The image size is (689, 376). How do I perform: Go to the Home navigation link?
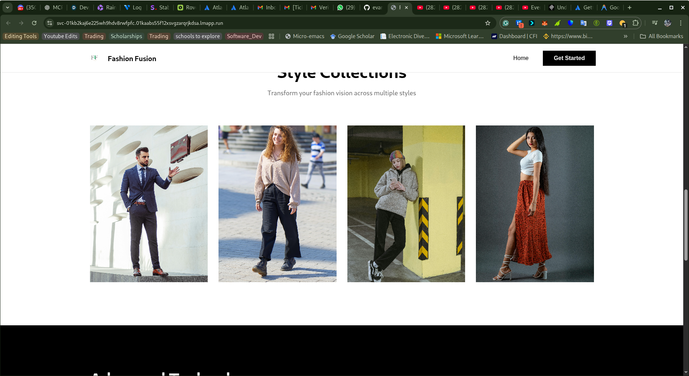521,58
